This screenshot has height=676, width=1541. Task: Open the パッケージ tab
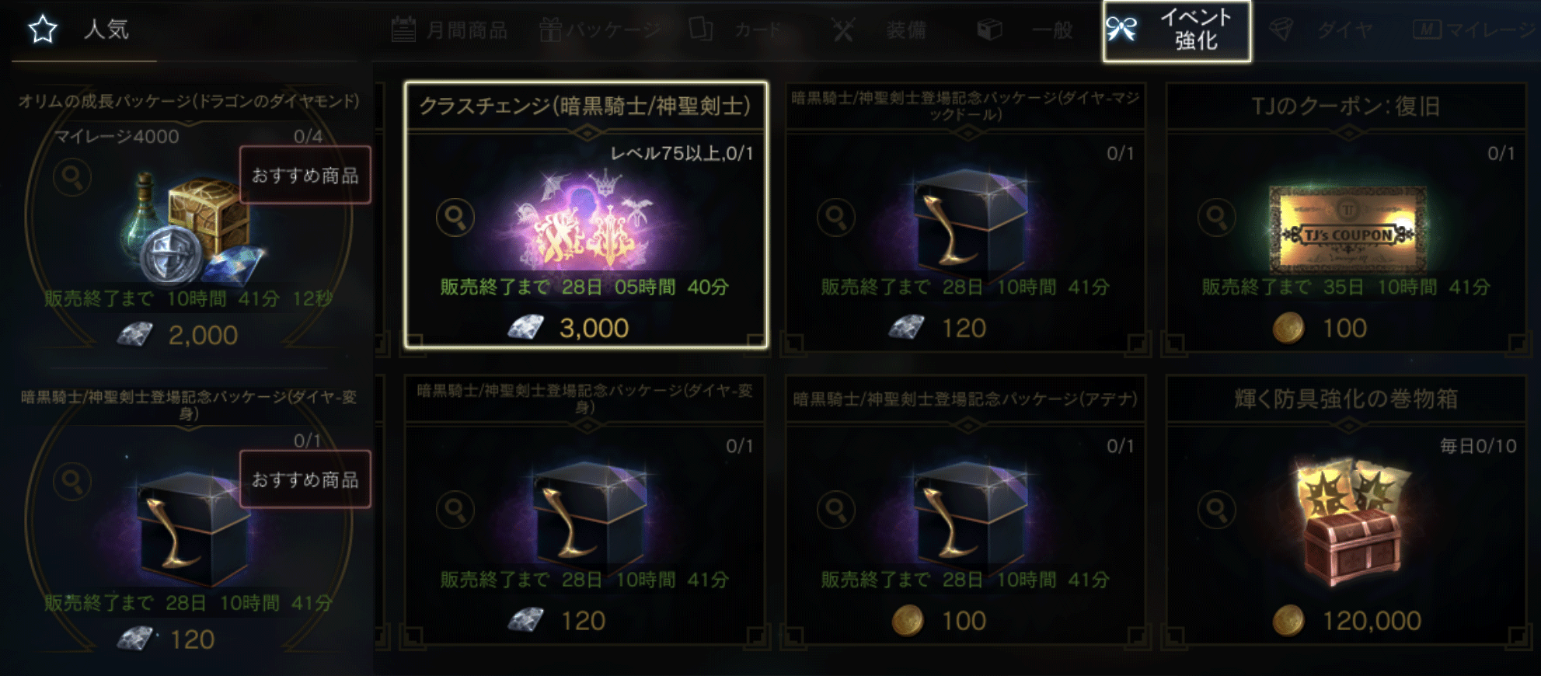point(601,30)
